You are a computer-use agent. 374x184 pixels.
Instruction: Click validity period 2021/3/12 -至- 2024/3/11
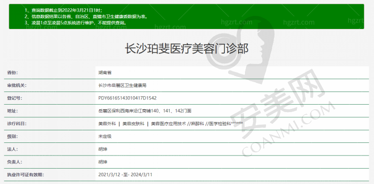[x=125, y=175]
